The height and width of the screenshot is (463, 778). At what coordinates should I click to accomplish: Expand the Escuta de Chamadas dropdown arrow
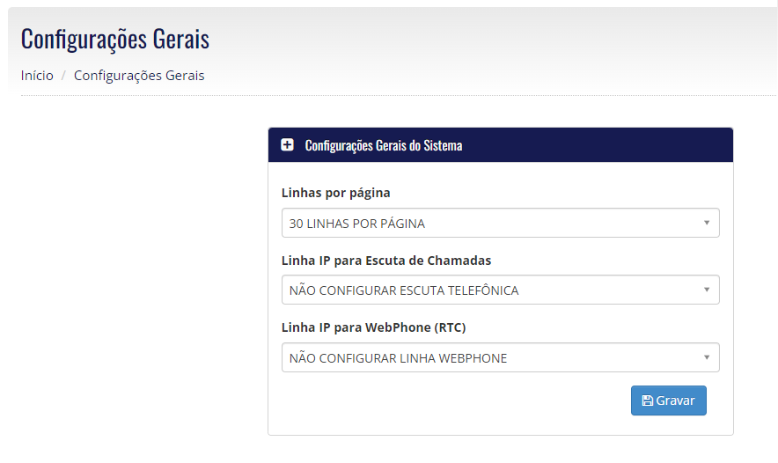(707, 290)
